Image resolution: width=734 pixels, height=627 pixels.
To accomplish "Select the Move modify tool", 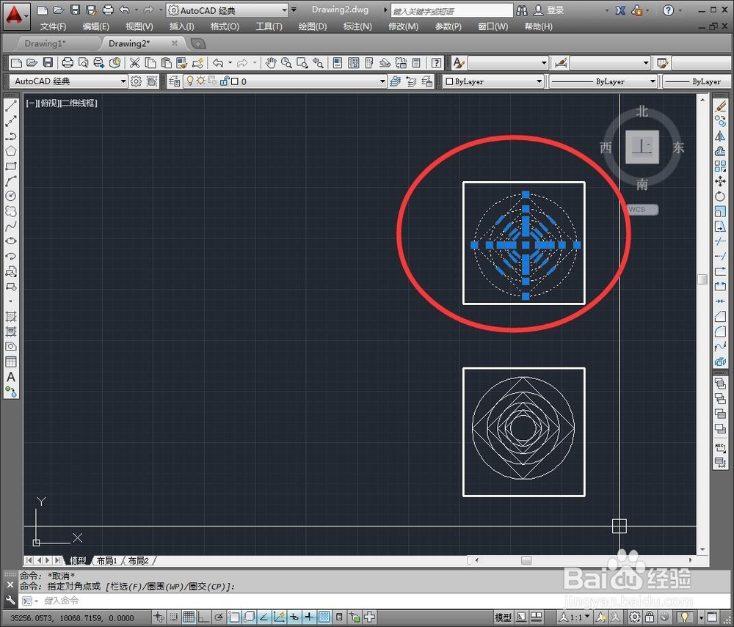I will 721,181.
